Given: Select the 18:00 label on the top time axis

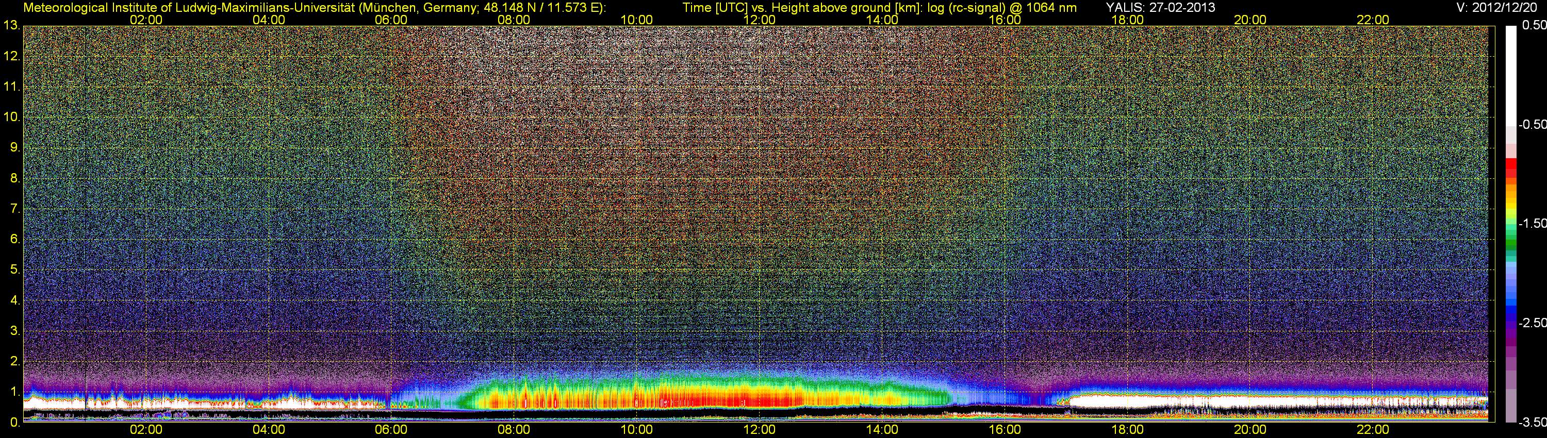Looking at the screenshot, I should 1128,20.
